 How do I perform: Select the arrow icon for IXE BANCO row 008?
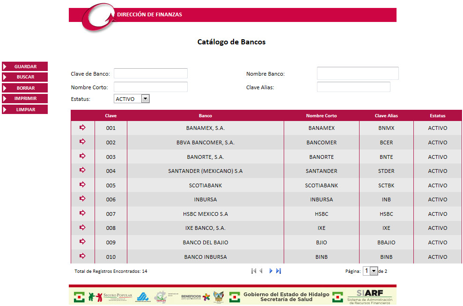[x=82, y=228]
